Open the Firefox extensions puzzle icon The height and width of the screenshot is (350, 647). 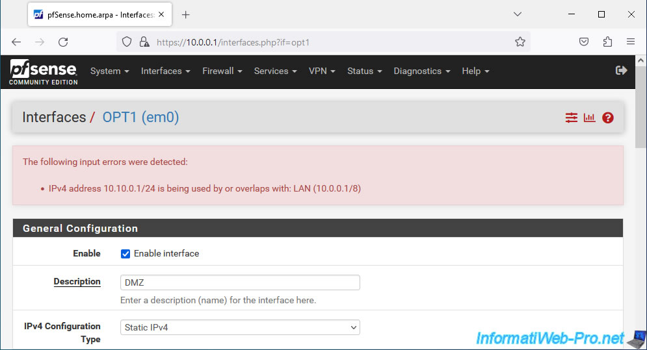(x=607, y=42)
